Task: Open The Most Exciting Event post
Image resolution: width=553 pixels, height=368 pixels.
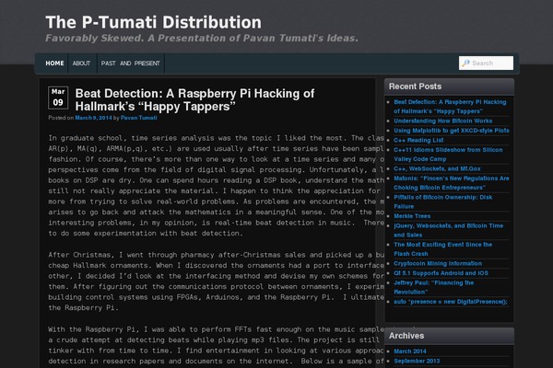Action: tap(443, 249)
